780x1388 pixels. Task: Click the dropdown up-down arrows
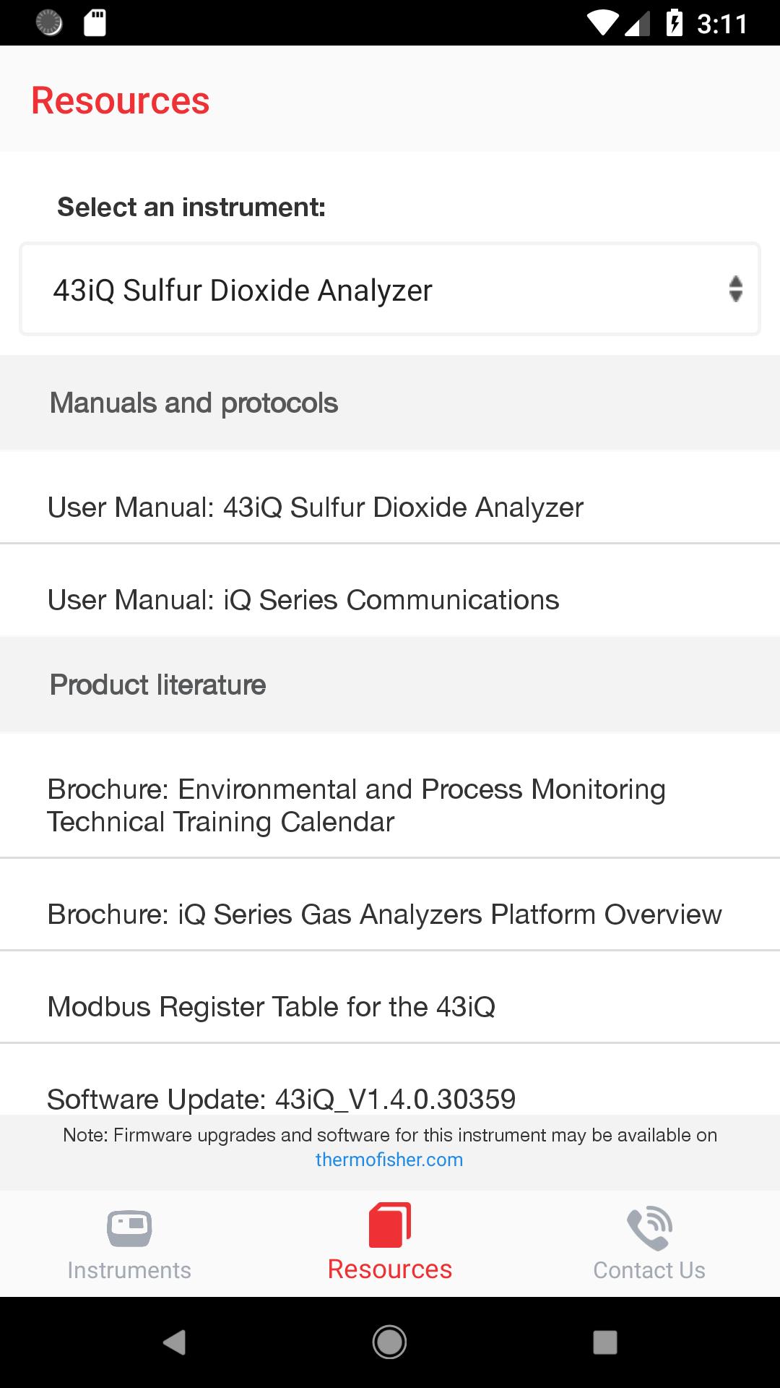(735, 289)
